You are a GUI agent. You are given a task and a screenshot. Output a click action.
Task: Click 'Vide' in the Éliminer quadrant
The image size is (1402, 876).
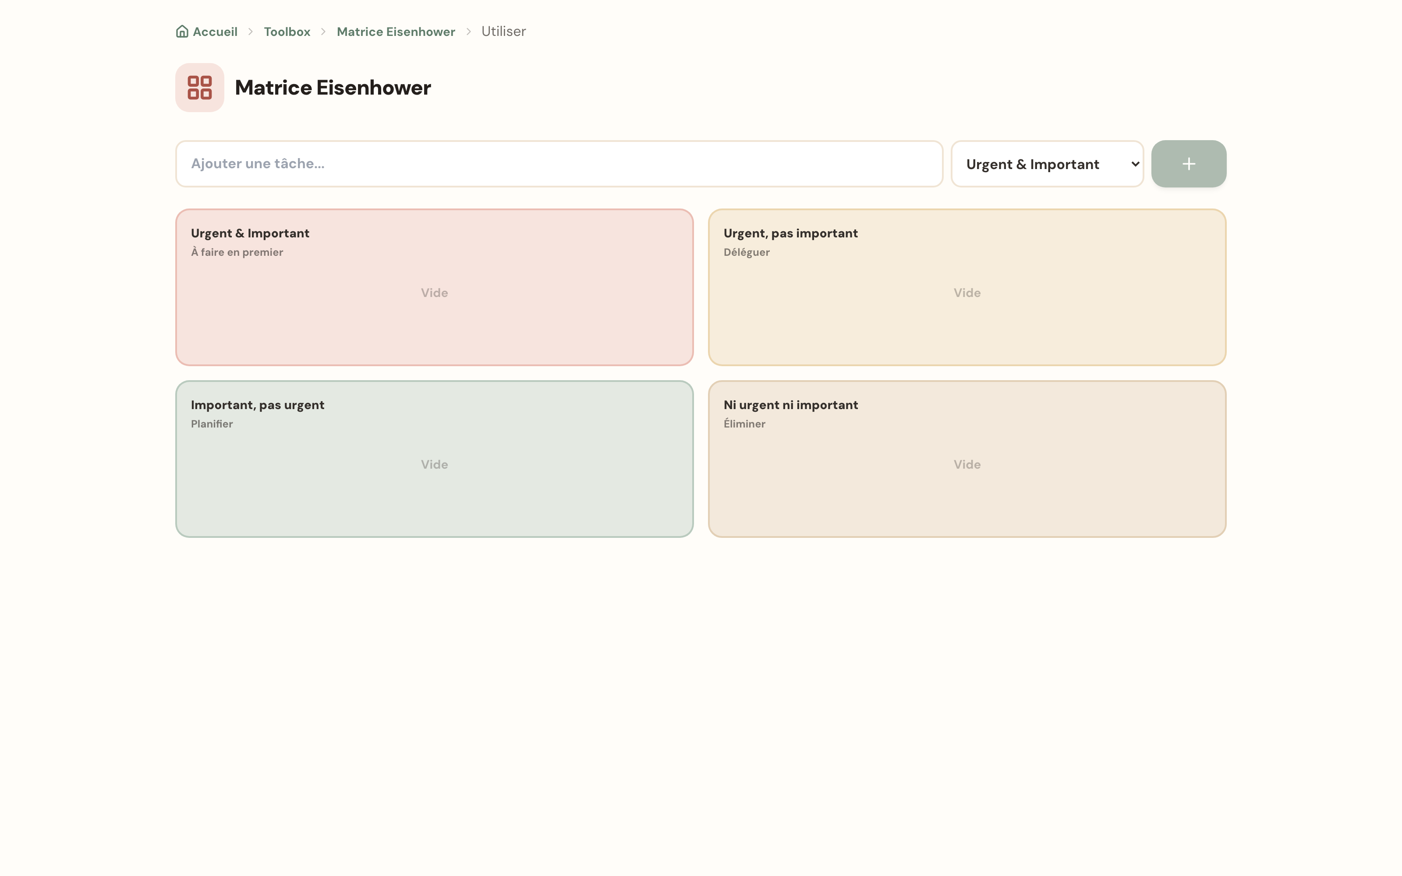pyautogui.click(x=967, y=465)
